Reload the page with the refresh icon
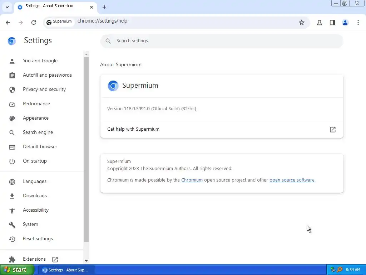This screenshot has width=366, height=275. point(34,23)
